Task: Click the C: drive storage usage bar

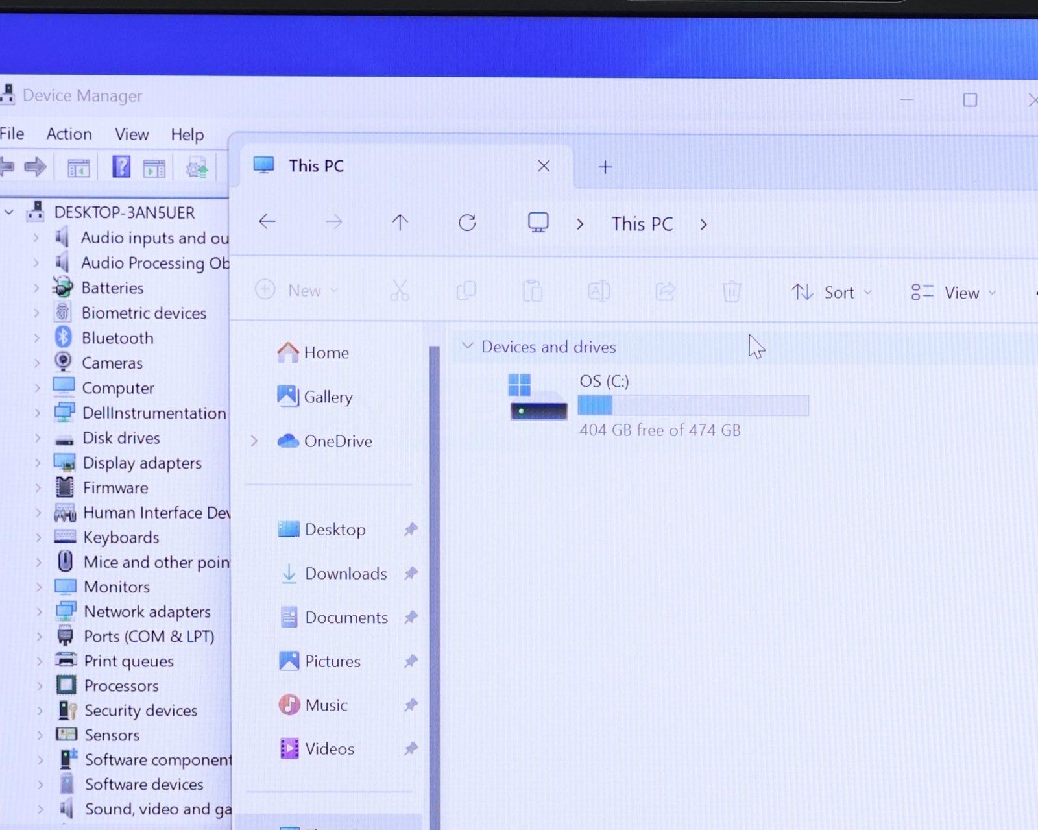Action: (693, 406)
